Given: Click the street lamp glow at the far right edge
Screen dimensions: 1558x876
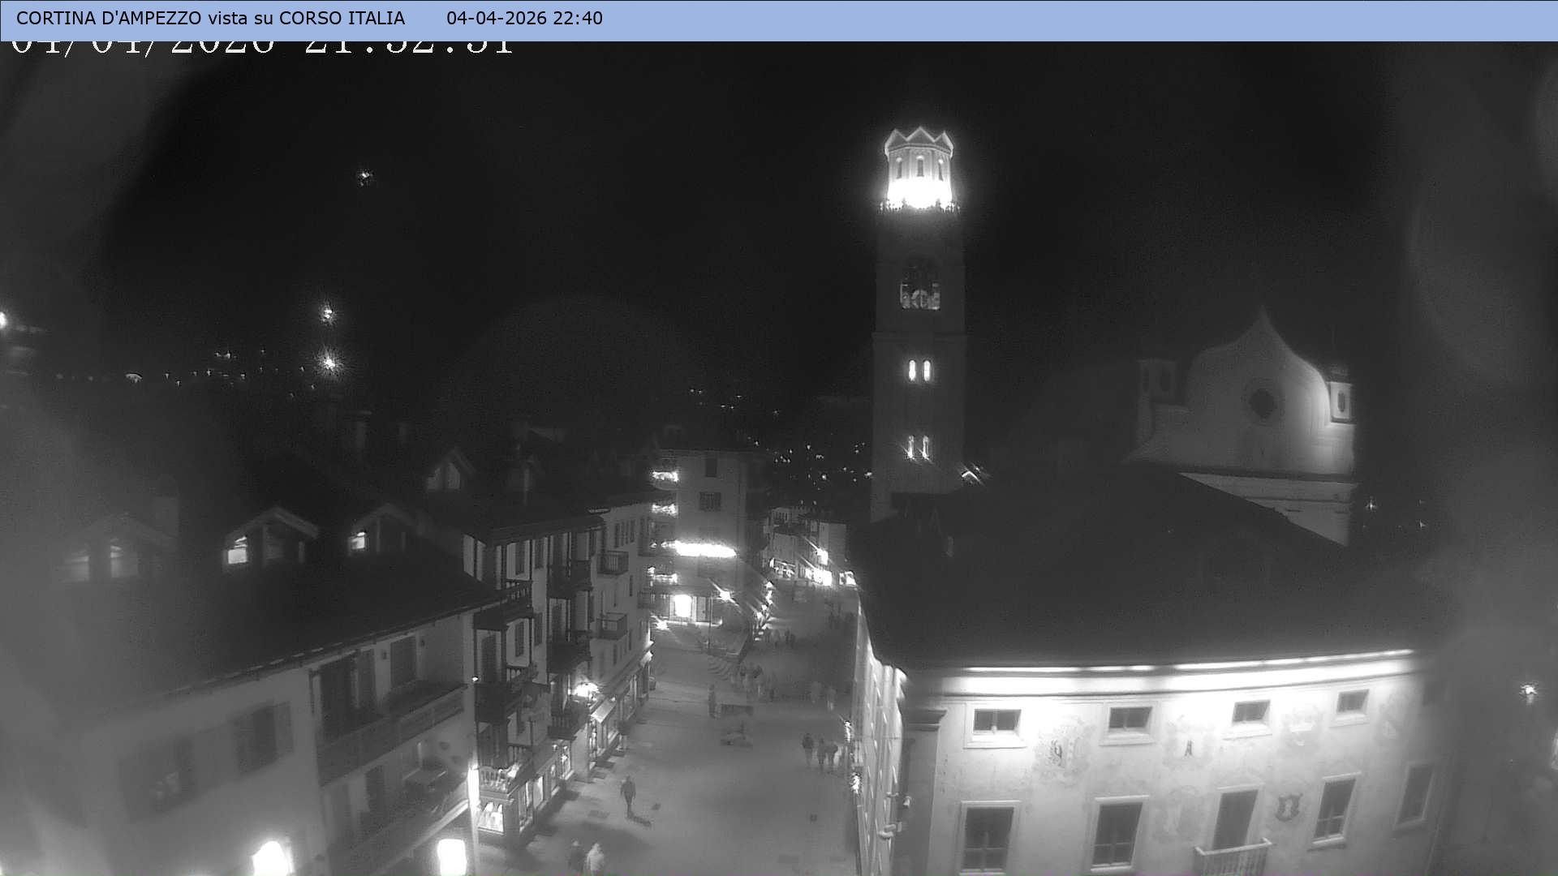Looking at the screenshot, I should click(1528, 691).
